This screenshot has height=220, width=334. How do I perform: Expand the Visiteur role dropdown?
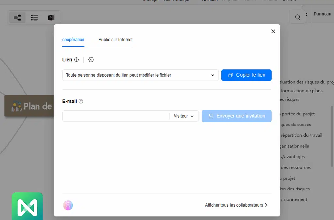(x=184, y=116)
